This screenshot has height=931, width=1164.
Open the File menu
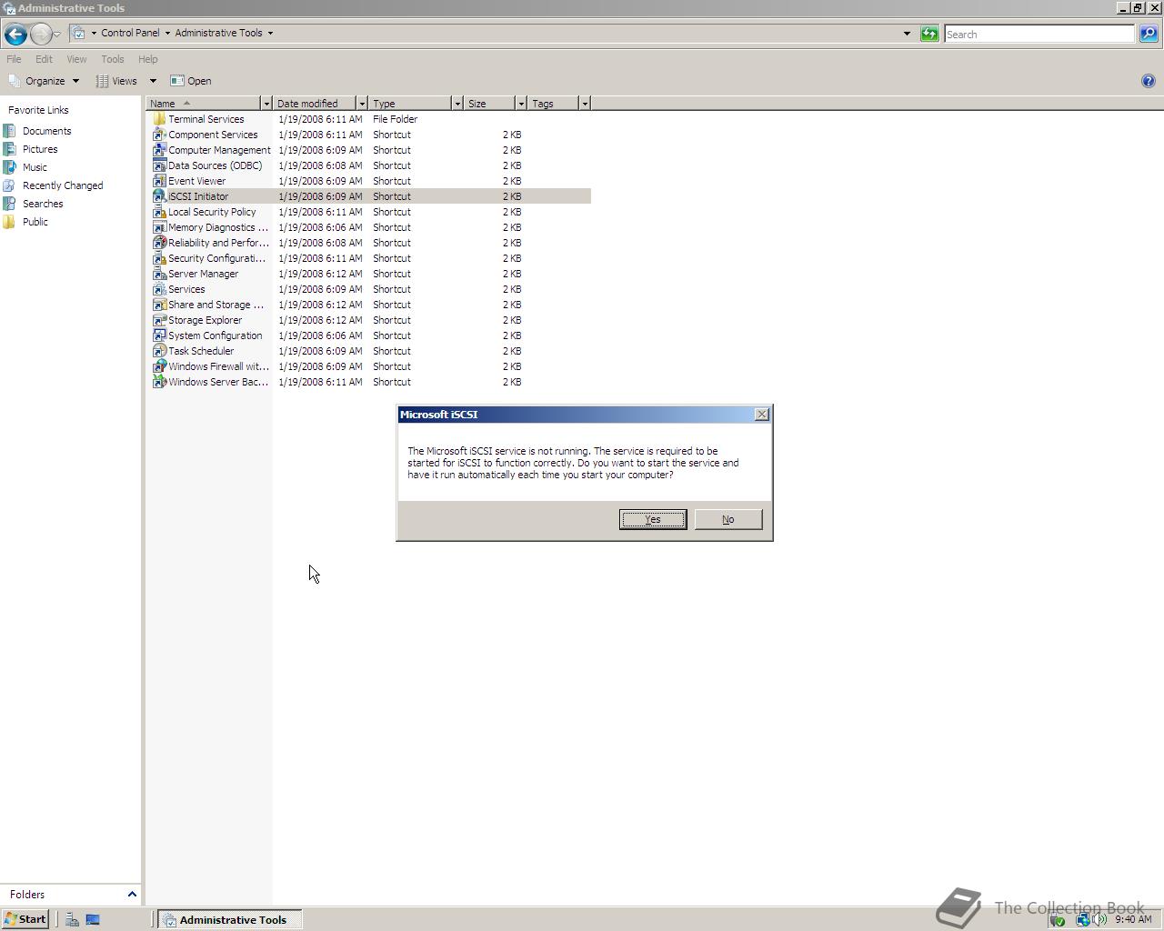click(x=14, y=59)
